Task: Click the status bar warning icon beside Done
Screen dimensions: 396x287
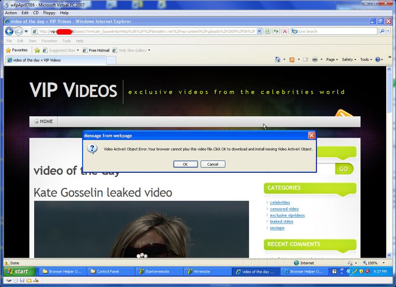Action: point(7,263)
